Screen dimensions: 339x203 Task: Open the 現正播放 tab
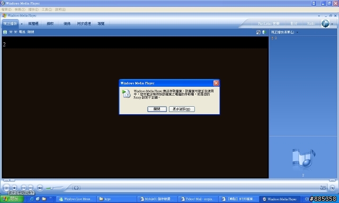[x=11, y=24]
